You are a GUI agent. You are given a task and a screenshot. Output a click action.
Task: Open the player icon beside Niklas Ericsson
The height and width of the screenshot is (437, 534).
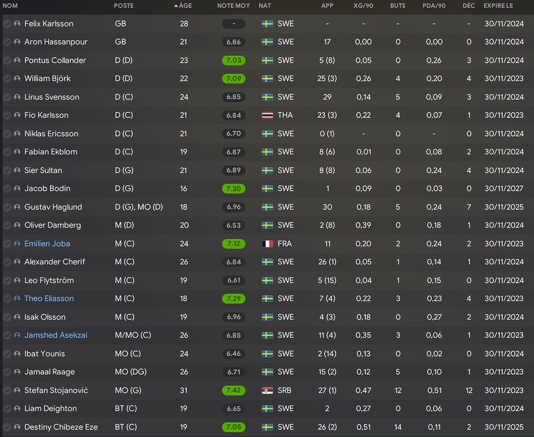[17, 134]
